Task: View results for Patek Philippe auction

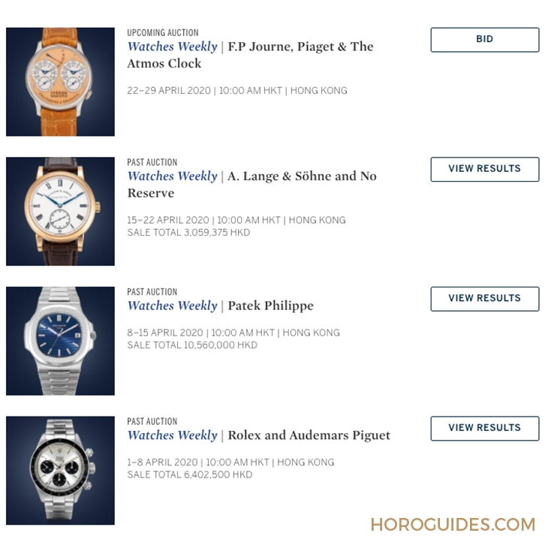Action: (484, 299)
